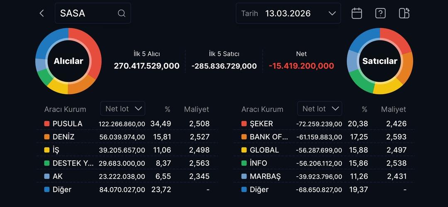Click the panel layout icon
This screenshot has width=448, height=207.
pos(404,13)
